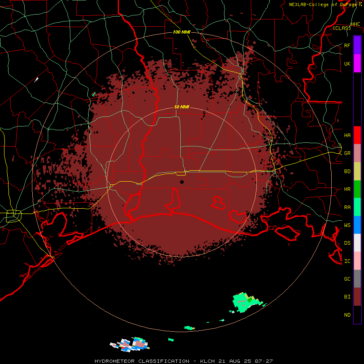Image resolution: width=364 pixels, height=364 pixels.
Task: Click the DS white legend swatch
Action: click(357, 243)
